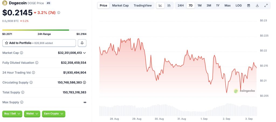The width and height of the screenshot is (276, 122).
Task: Click info icon next to Market Cap
Action: tap(22, 53)
